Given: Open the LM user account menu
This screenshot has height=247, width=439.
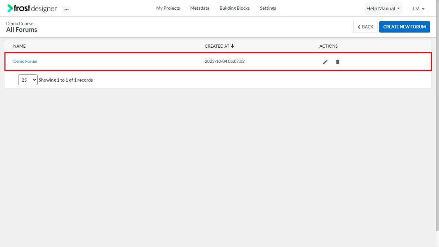Looking at the screenshot, I should click(419, 9).
